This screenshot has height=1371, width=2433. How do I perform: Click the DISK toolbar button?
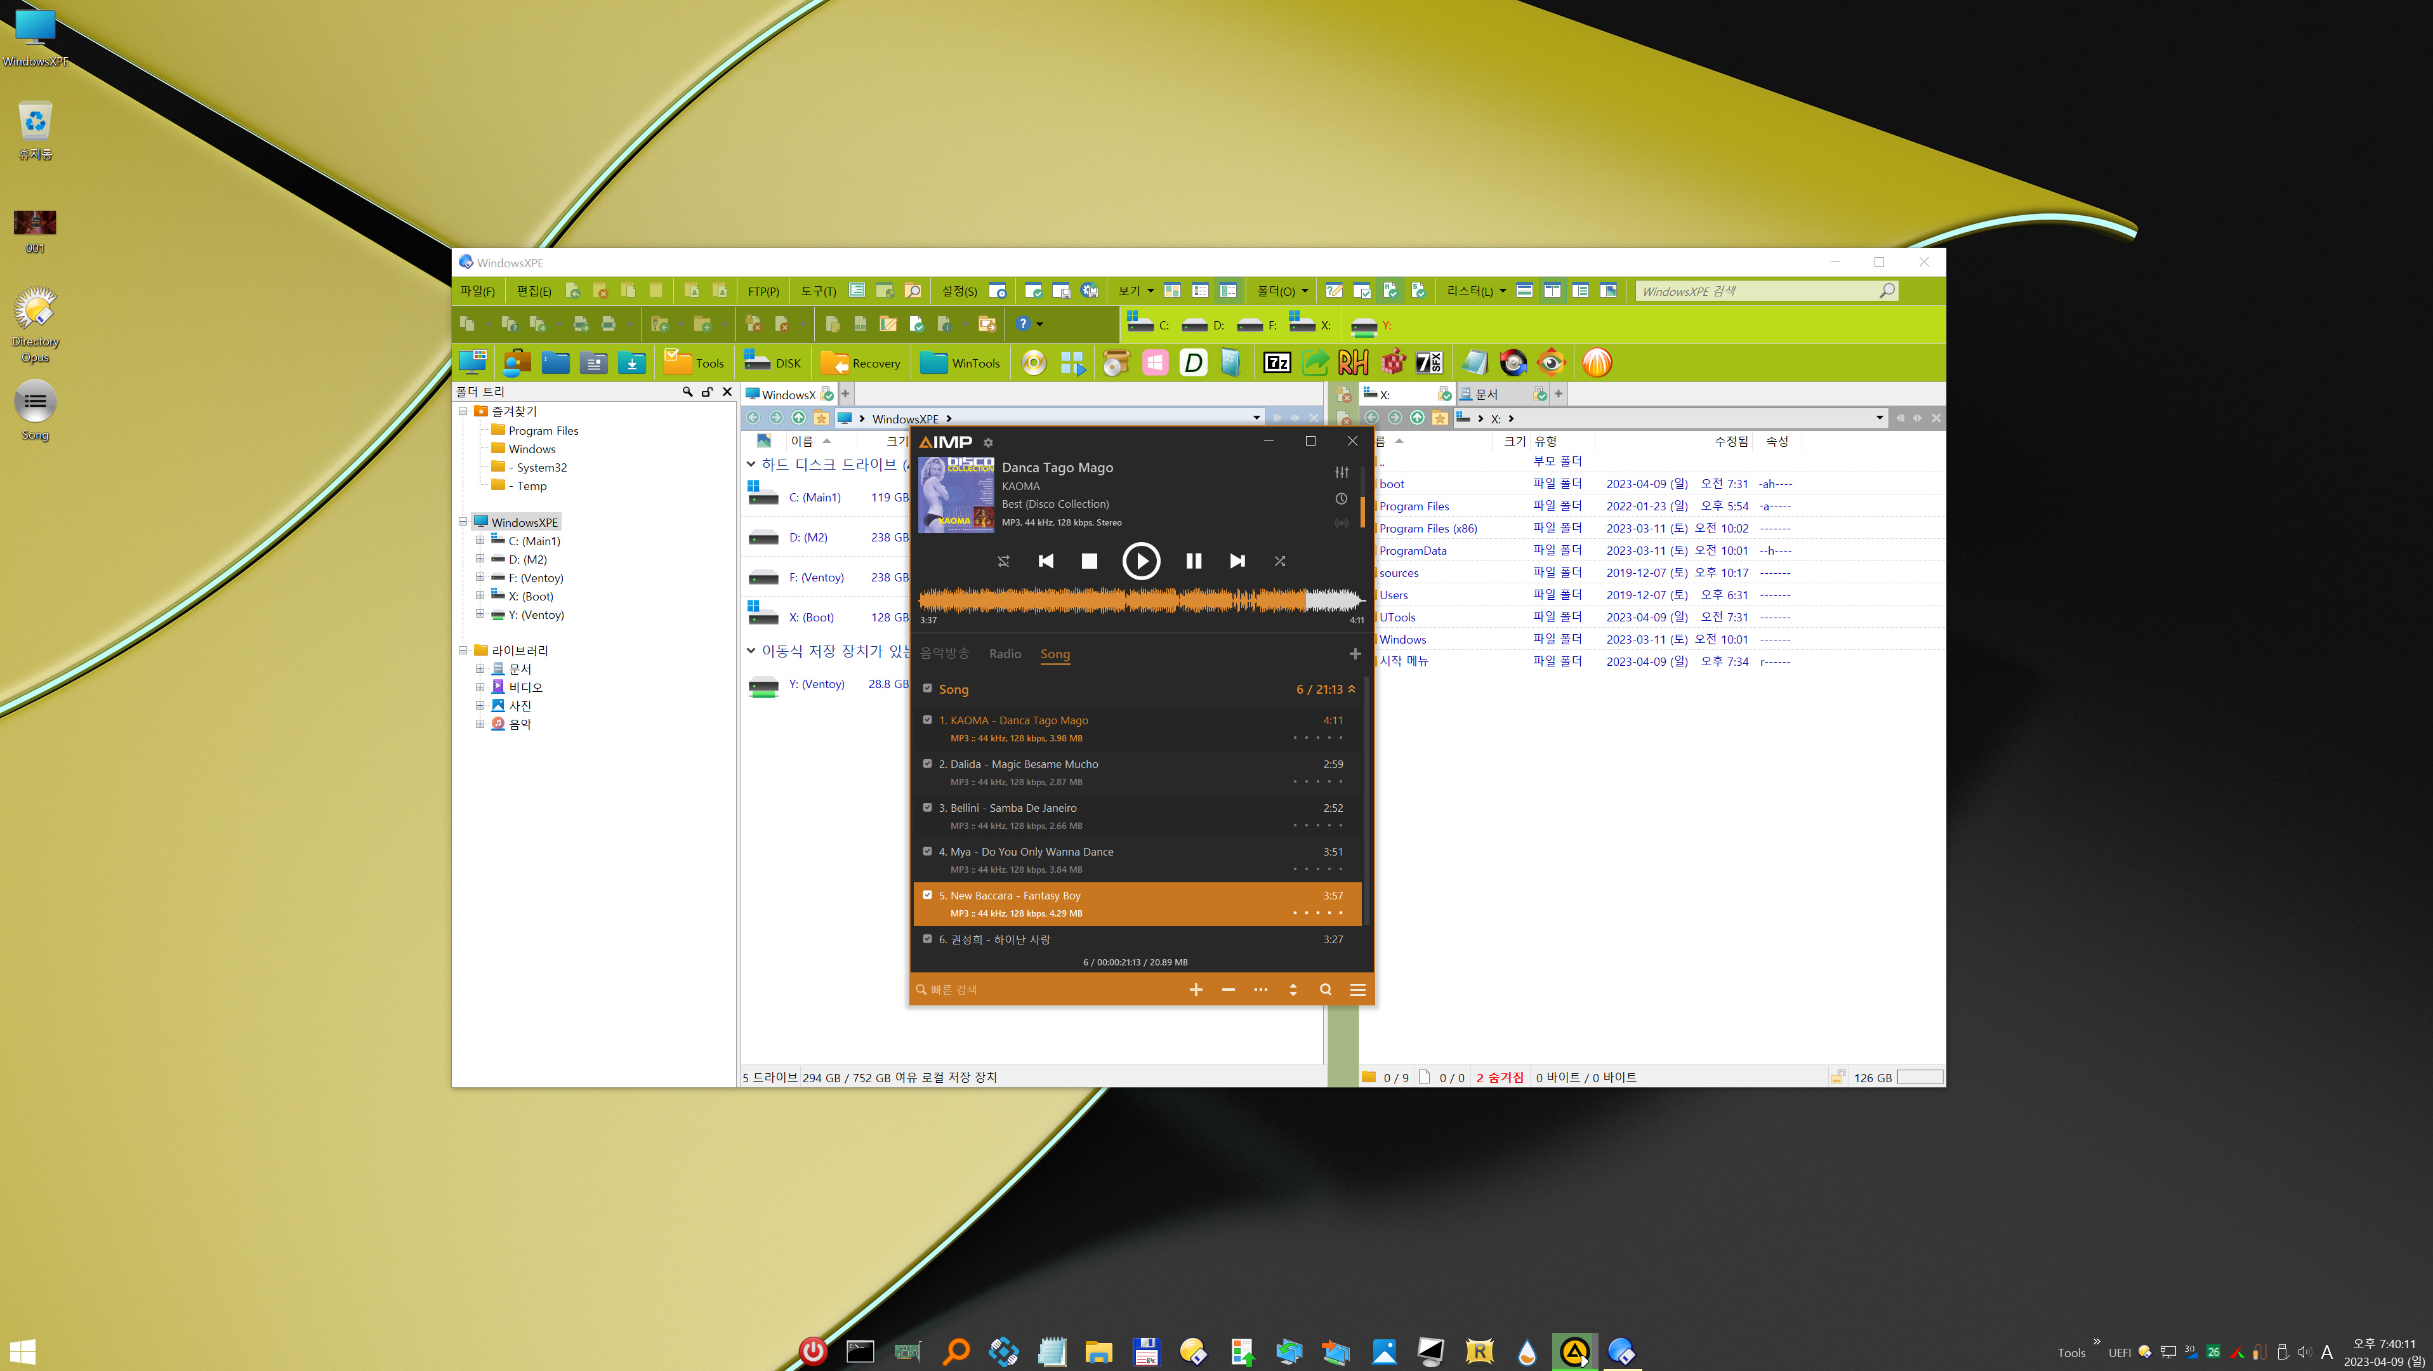coord(772,363)
